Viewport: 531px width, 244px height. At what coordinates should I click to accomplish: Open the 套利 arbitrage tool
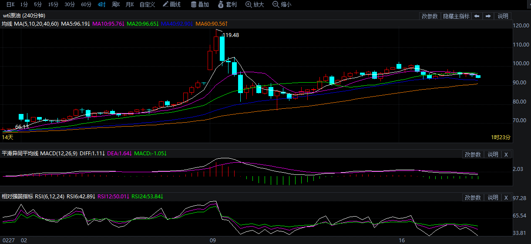click(227, 4)
